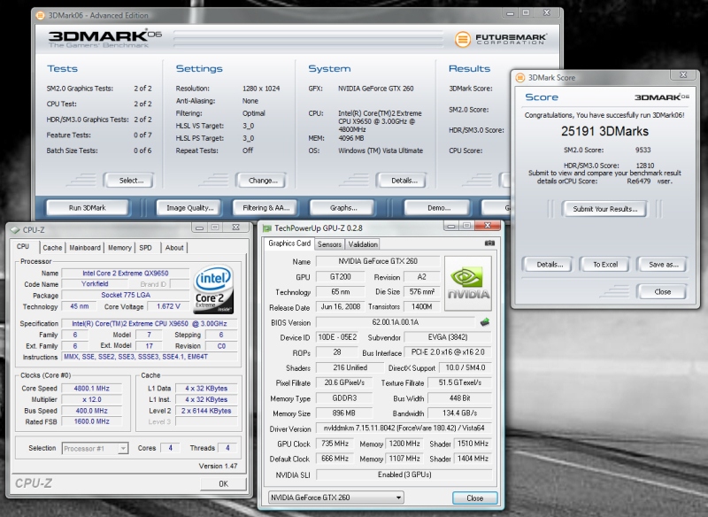Image resolution: width=708 pixels, height=517 pixels.
Task: Click the Bus Interface value in GPU-Z
Action: tap(448, 352)
